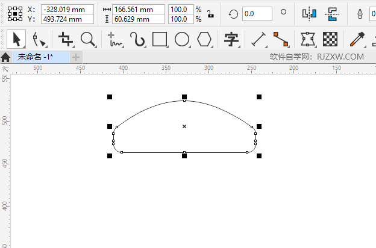Click the object origin reference grid
The height and width of the screenshot is (248, 376).
[x=15, y=14]
